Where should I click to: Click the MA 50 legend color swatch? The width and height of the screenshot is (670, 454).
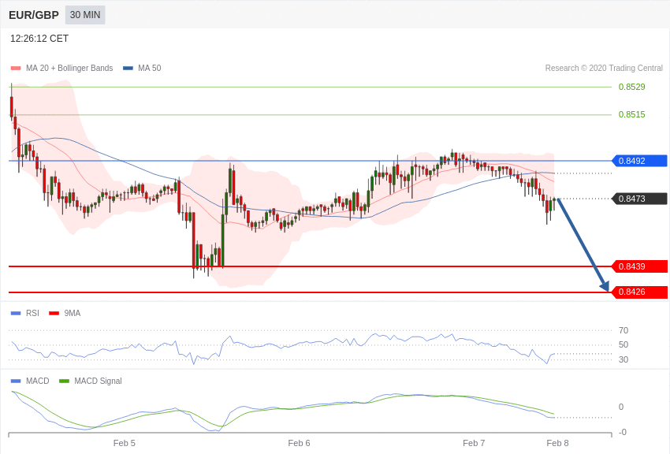click(128, 69)
